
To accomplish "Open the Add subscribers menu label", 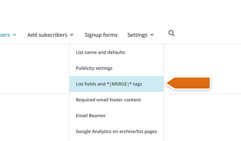I will 47,35.
